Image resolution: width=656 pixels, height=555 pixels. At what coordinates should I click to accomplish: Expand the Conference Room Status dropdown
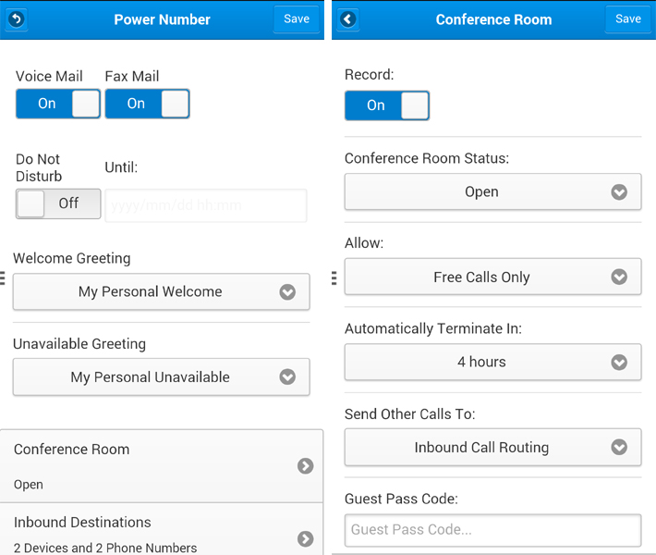tap(492, 191)
